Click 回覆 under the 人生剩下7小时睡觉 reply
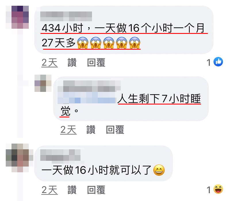 click(115, 130)
